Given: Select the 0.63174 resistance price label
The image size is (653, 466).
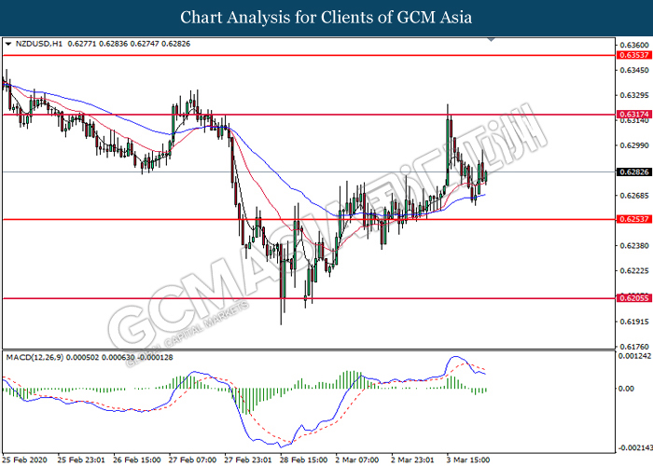Looking at the screenshot, I should point(633,115).
